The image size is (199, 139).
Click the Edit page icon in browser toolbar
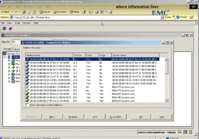102,12
